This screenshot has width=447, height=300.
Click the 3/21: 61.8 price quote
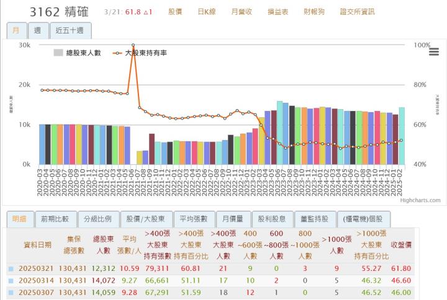coord(128,12)
